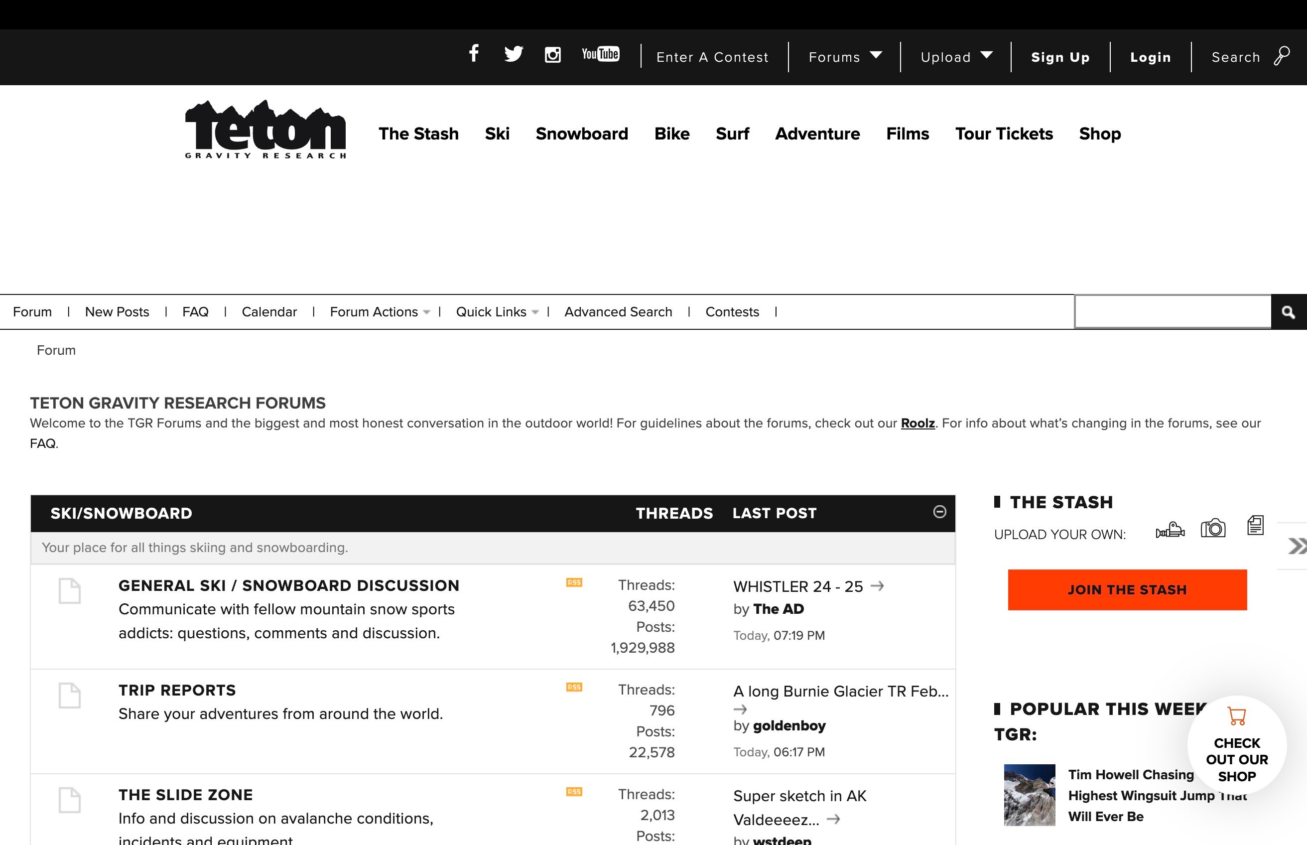Go to New Posts in forum nav
Screen dimensions: 1307x845
(x=117, y=312)
